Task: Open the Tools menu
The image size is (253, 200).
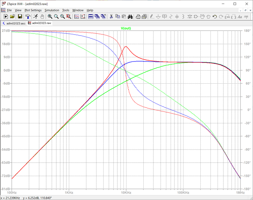Action: 65,10
